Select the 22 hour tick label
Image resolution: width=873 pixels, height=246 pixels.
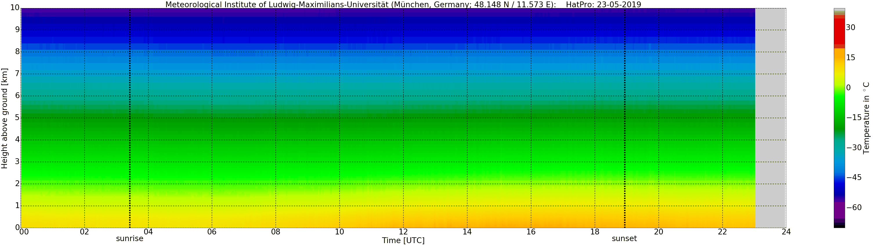pos(722,232)
